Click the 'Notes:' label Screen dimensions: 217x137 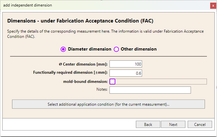(x=102, y=89)
